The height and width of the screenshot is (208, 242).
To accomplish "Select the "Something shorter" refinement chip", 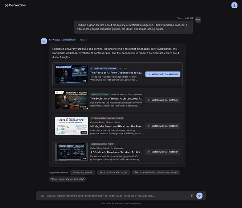I will click(83, 172).
